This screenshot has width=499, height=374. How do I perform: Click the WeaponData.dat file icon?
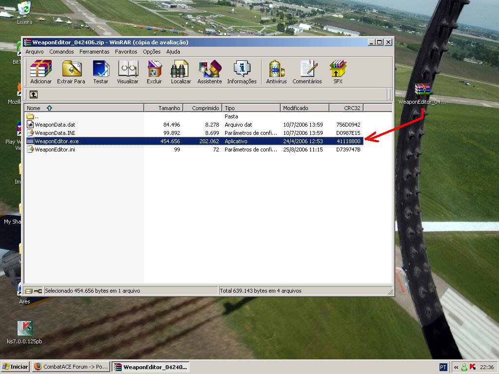pyautogui.click(x=30, y=124)
